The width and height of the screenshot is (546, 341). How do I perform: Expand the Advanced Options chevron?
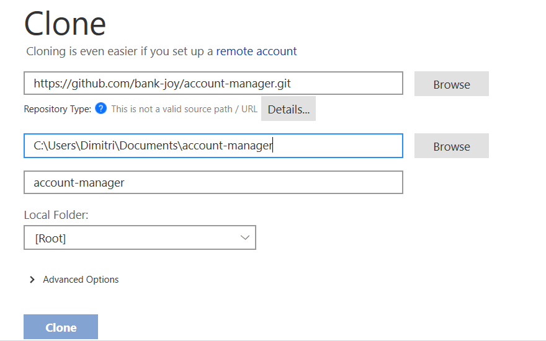[32, 280]
